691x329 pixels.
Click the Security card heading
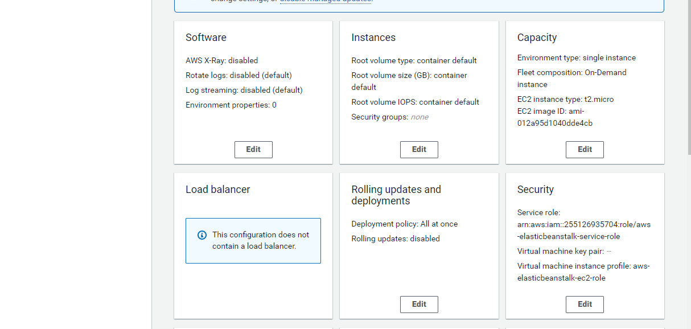pos(536,190)
